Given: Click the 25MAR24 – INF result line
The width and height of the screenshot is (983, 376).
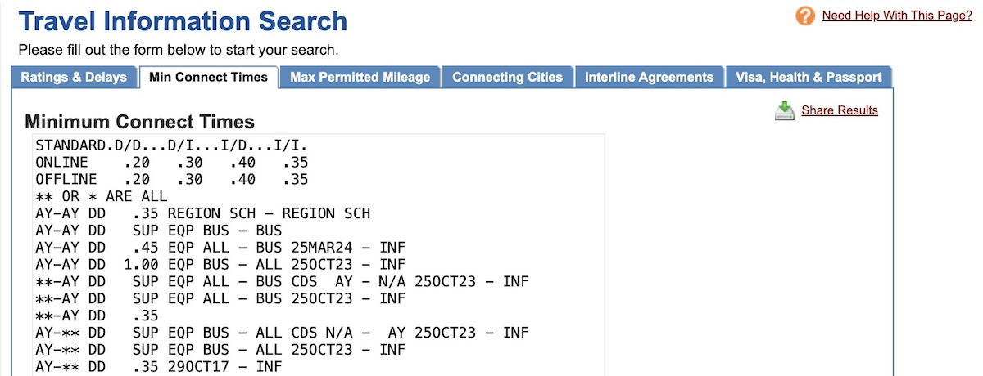Looking at the screenshot, I should [220, 248].
